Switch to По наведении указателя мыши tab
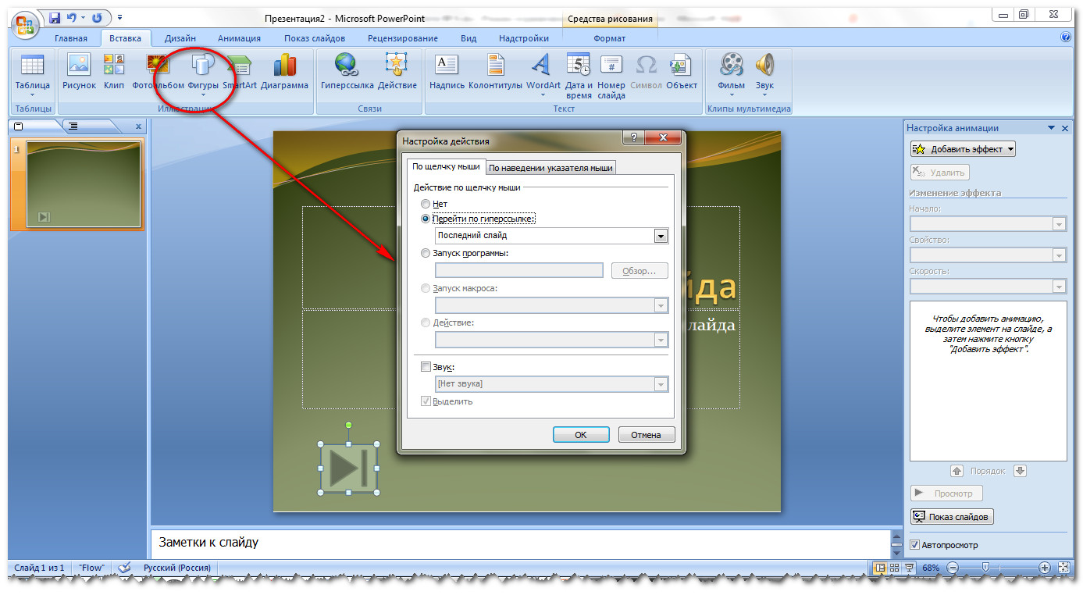 pyautogui.click(x=551, y=167)
